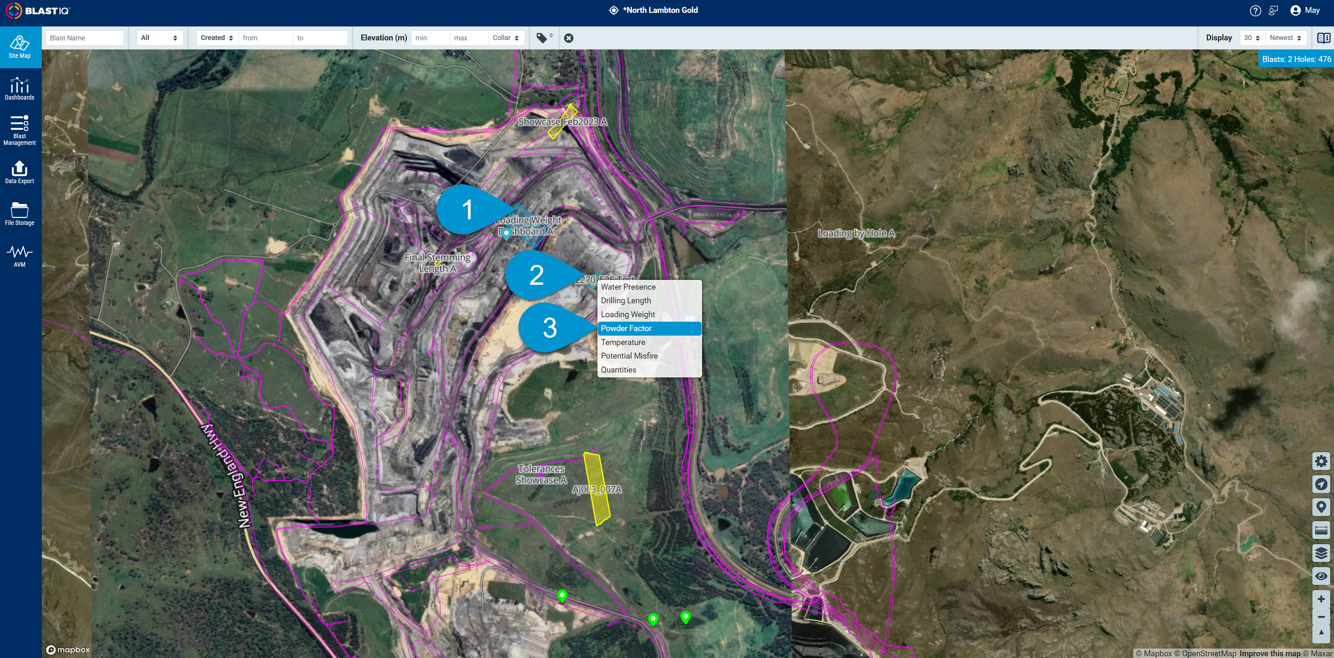Click the Loading by Hole A label
The height and width of the screenshot is (658, 1334).
tap(856, 233)
